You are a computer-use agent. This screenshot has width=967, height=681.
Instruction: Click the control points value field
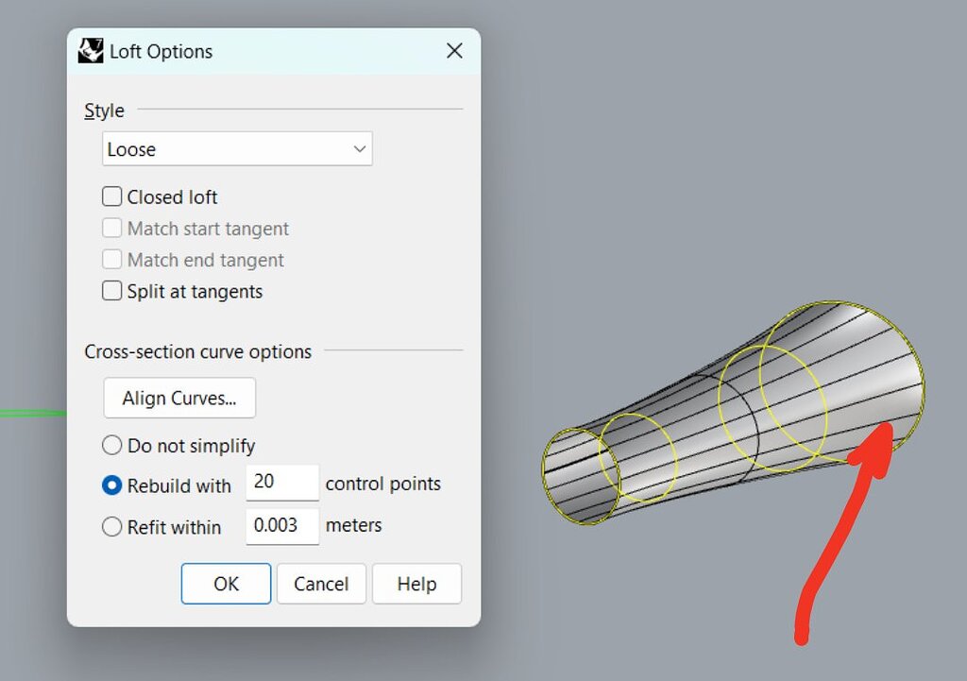pyautogui.click(x=281, y=482)
